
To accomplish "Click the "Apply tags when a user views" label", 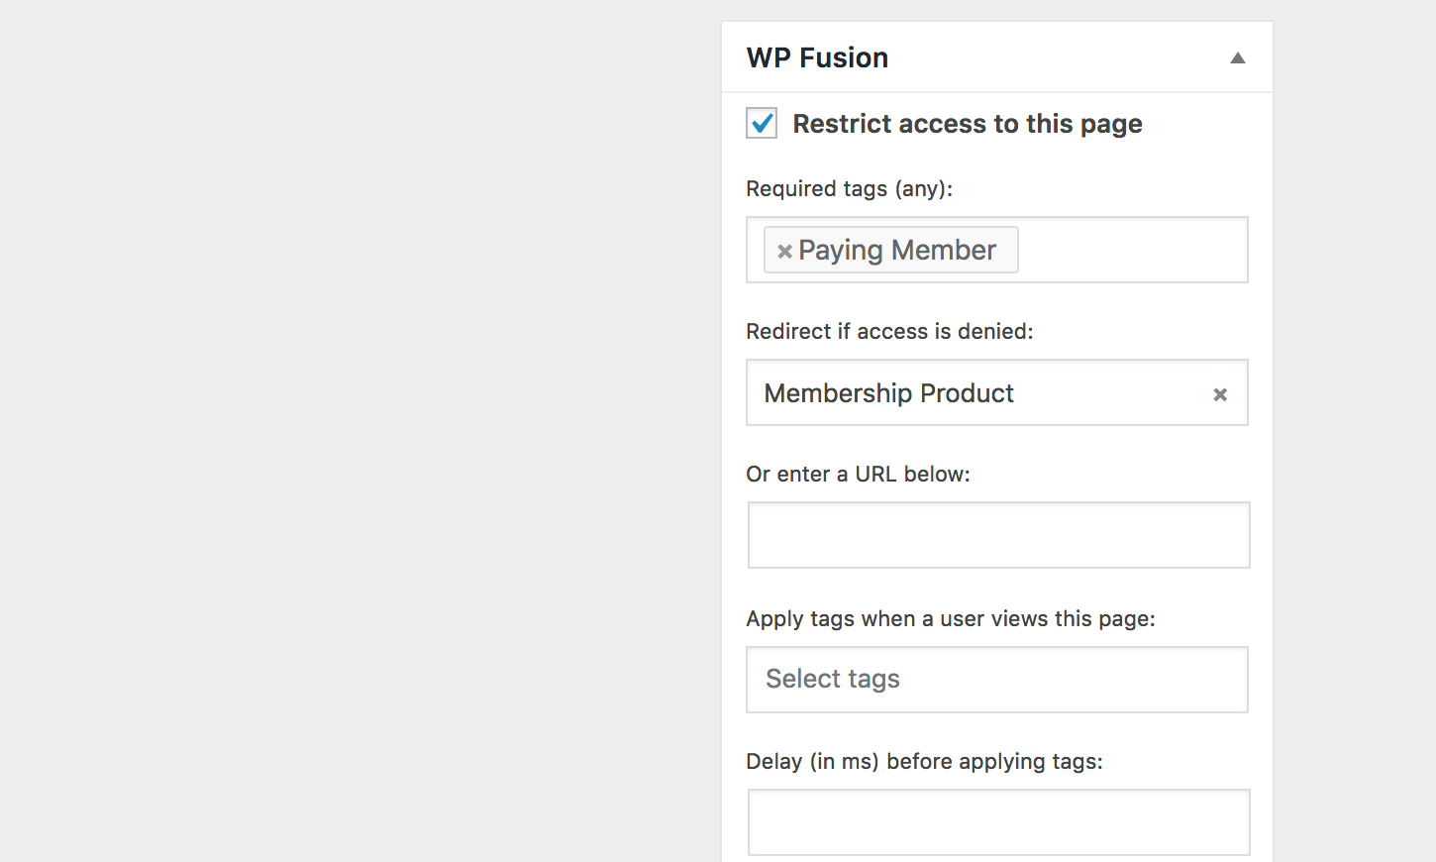I will pyautogui.click(x=950, y=618).
